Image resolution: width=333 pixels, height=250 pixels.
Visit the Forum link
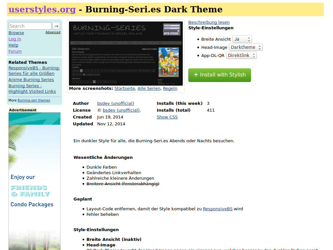point(15,51)
